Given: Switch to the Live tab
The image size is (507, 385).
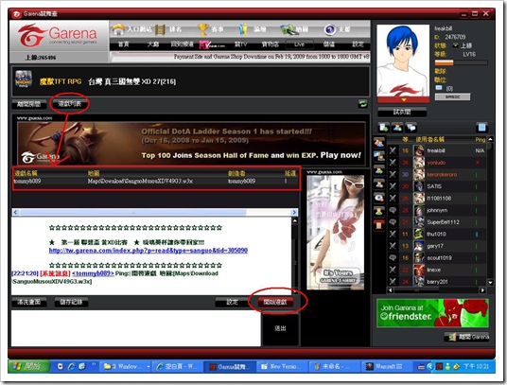Looking at the screenshot, I should pyautogui.click(x=300, y=44).
